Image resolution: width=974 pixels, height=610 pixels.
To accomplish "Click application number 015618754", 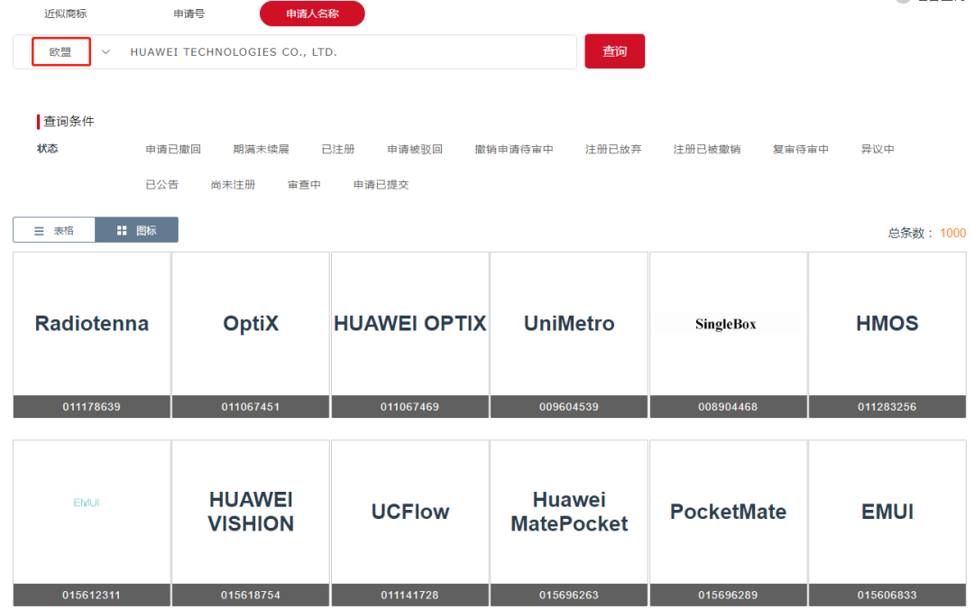I will coord(251,595).
